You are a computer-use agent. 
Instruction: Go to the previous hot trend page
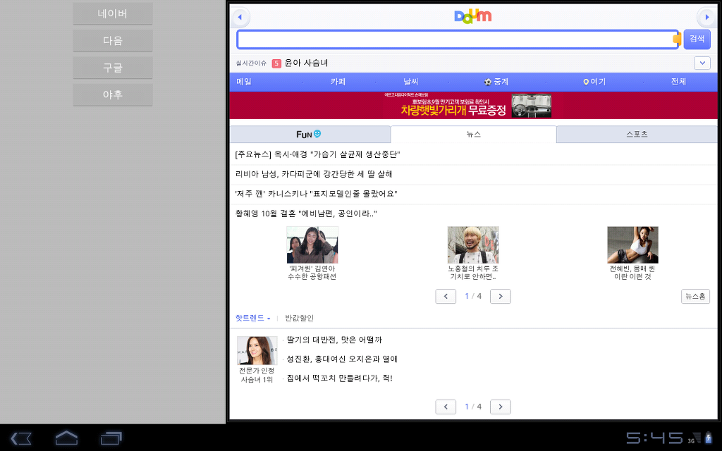click(x=446, y=407)
